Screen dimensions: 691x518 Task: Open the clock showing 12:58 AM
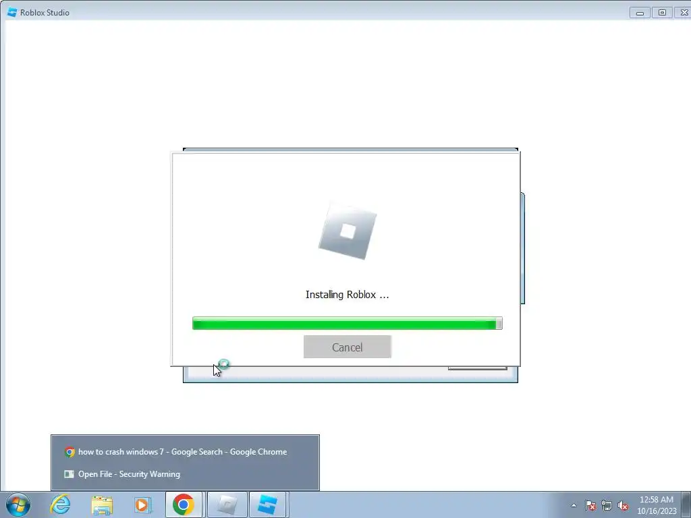click(657, 505)
